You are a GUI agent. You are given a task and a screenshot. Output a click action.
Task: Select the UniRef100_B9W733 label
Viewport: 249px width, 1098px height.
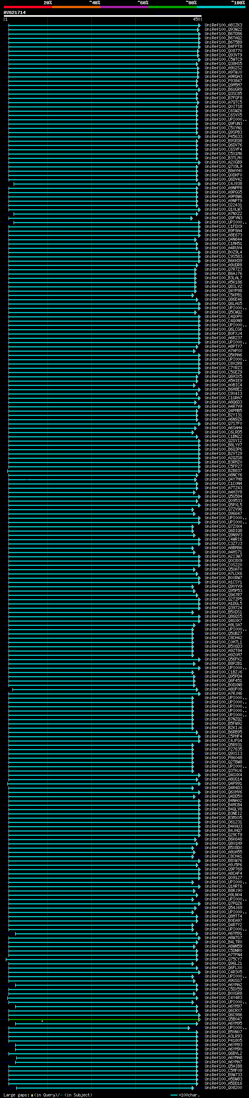(x=223, y=1075)
